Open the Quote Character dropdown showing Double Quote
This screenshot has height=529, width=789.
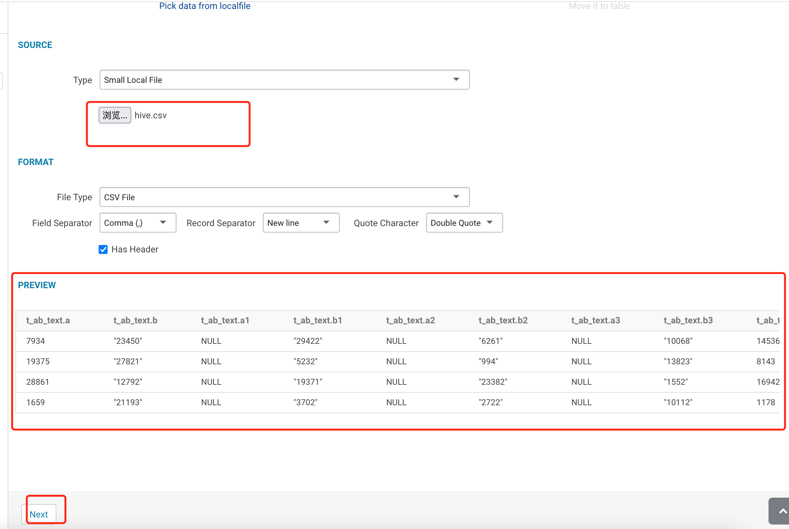tap(464, 223)
